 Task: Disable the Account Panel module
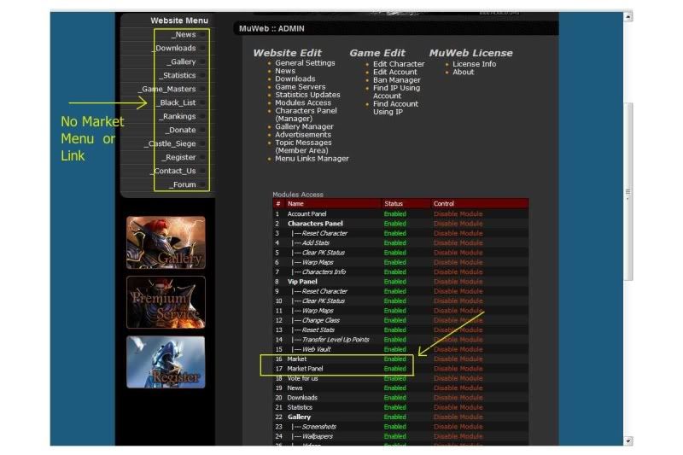pos(458,214)
